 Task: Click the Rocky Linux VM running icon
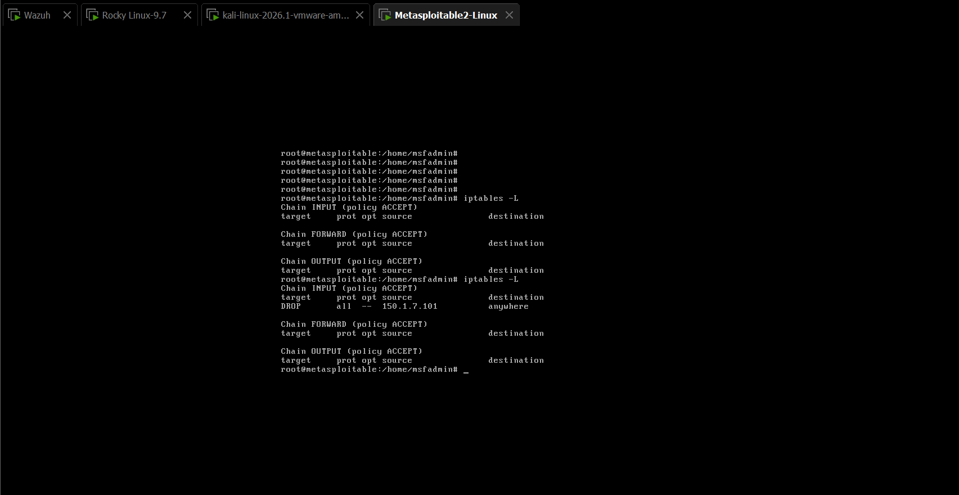pyautogui.click(x=92, y=15)
